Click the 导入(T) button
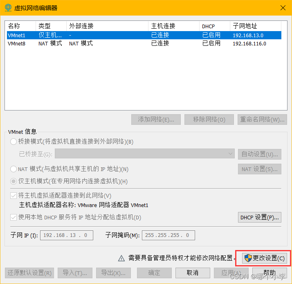The width and height of the screenshot is (292, 284). [75, 273]
